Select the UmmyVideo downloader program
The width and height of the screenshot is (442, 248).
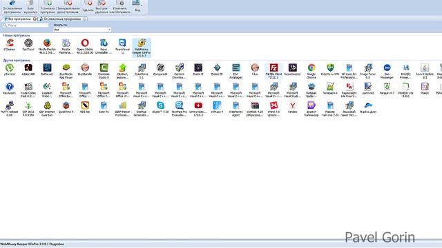198,109
